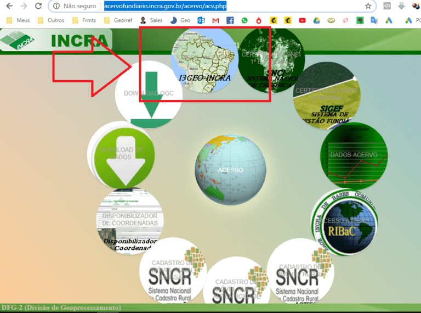Image resolution: width=421 pixels, height=313 pixels.
Task: Open the Geo bookmark
Action: click(180, 20)
